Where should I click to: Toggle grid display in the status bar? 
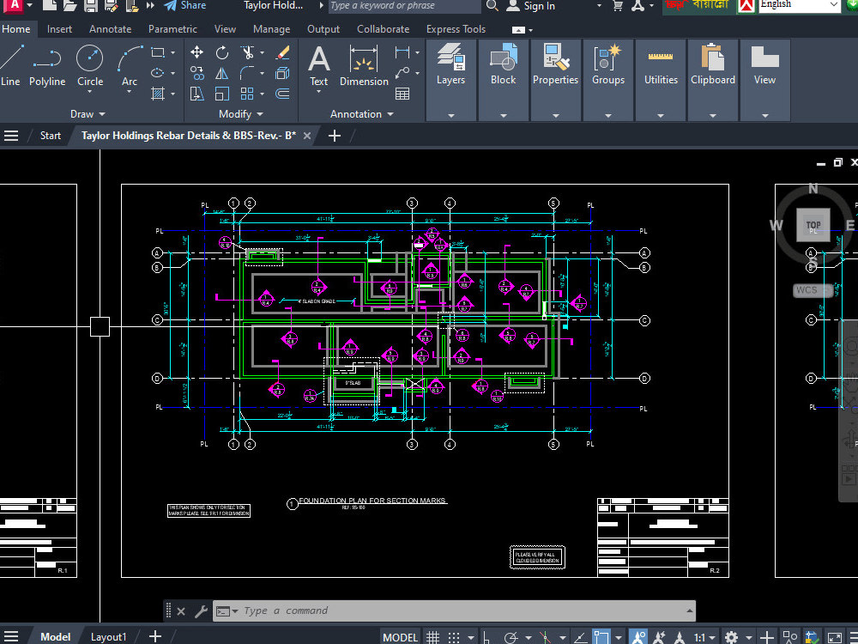pyautogui.click(x=432, y=635)
